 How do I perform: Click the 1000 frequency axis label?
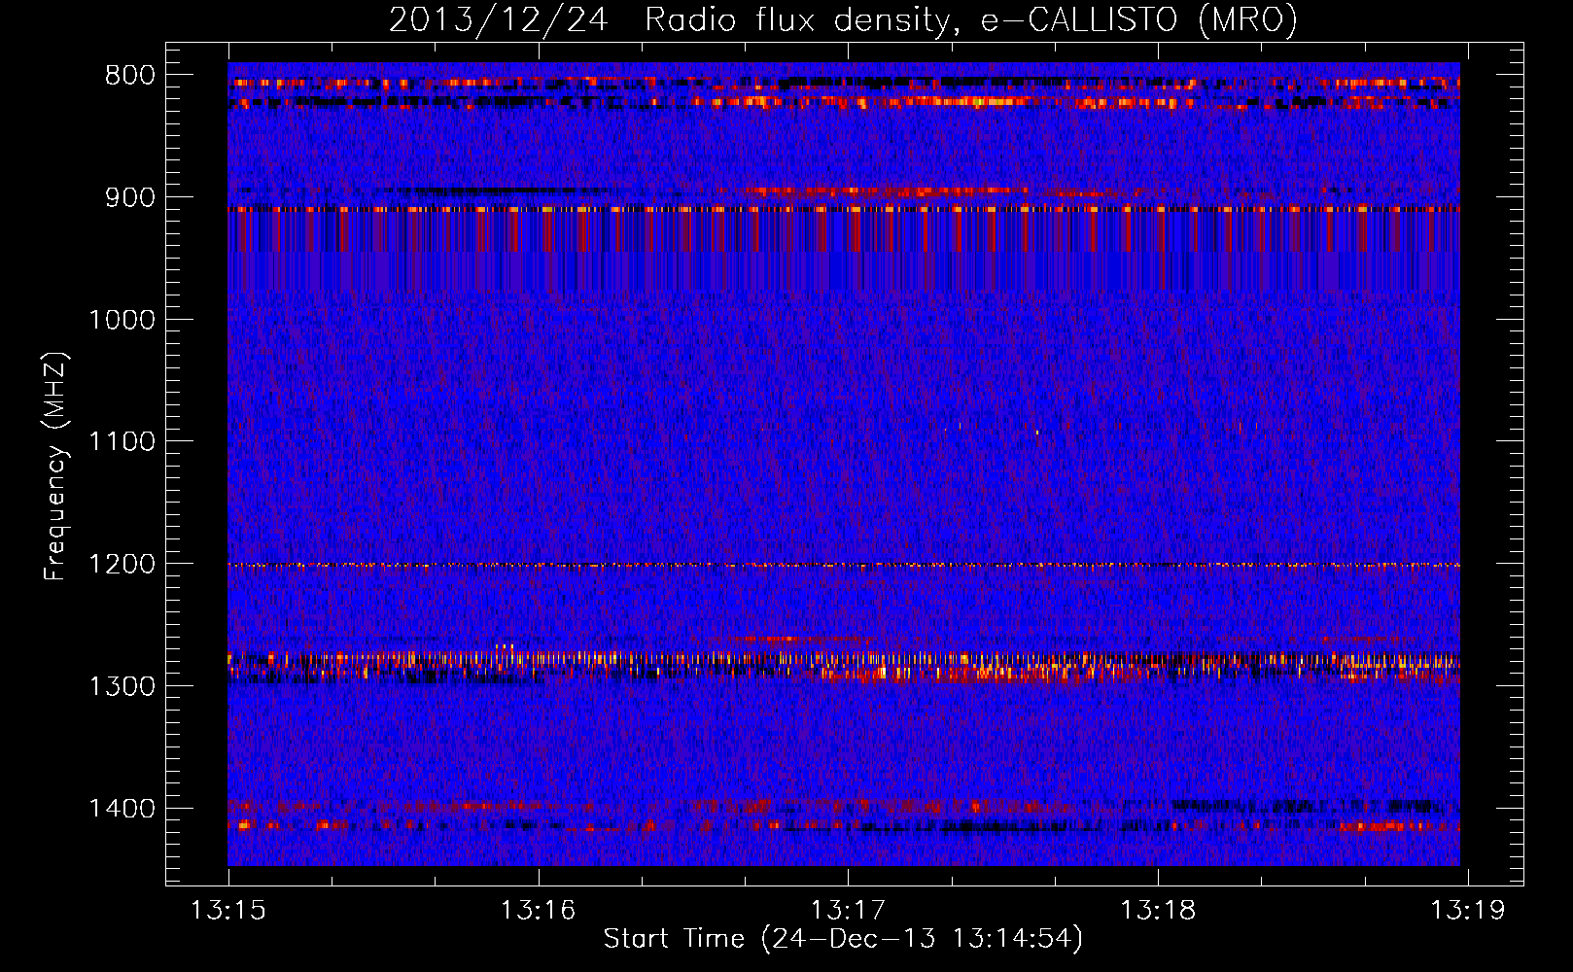pos(122,320)
